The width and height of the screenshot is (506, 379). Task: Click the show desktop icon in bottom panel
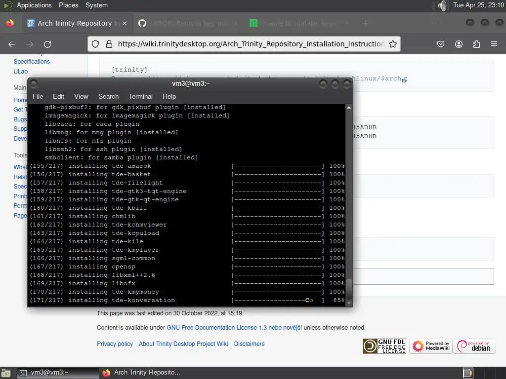tap(6, 373)
